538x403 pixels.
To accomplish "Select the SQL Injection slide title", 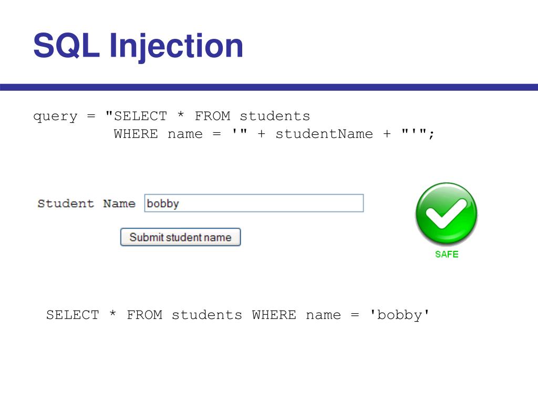I will coord(138,46).
